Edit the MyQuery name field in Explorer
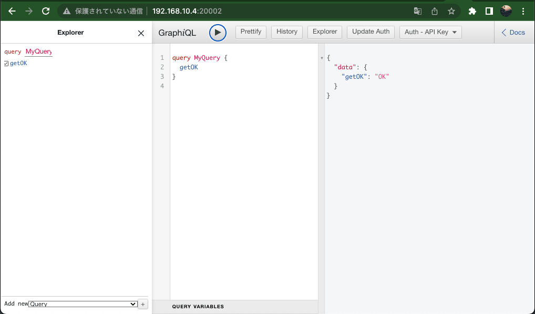 click(x=38, y=51)
